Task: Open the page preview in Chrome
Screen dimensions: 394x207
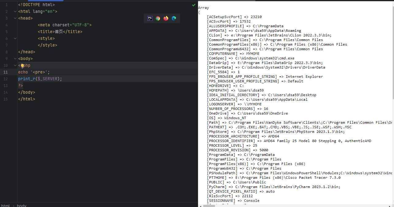Action: tap(158, 18)
